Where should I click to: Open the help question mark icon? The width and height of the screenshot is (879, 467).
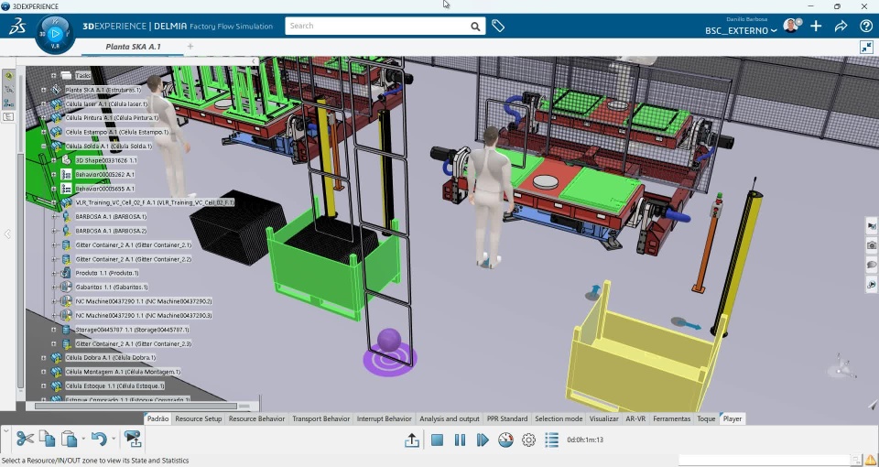[866, 27]
